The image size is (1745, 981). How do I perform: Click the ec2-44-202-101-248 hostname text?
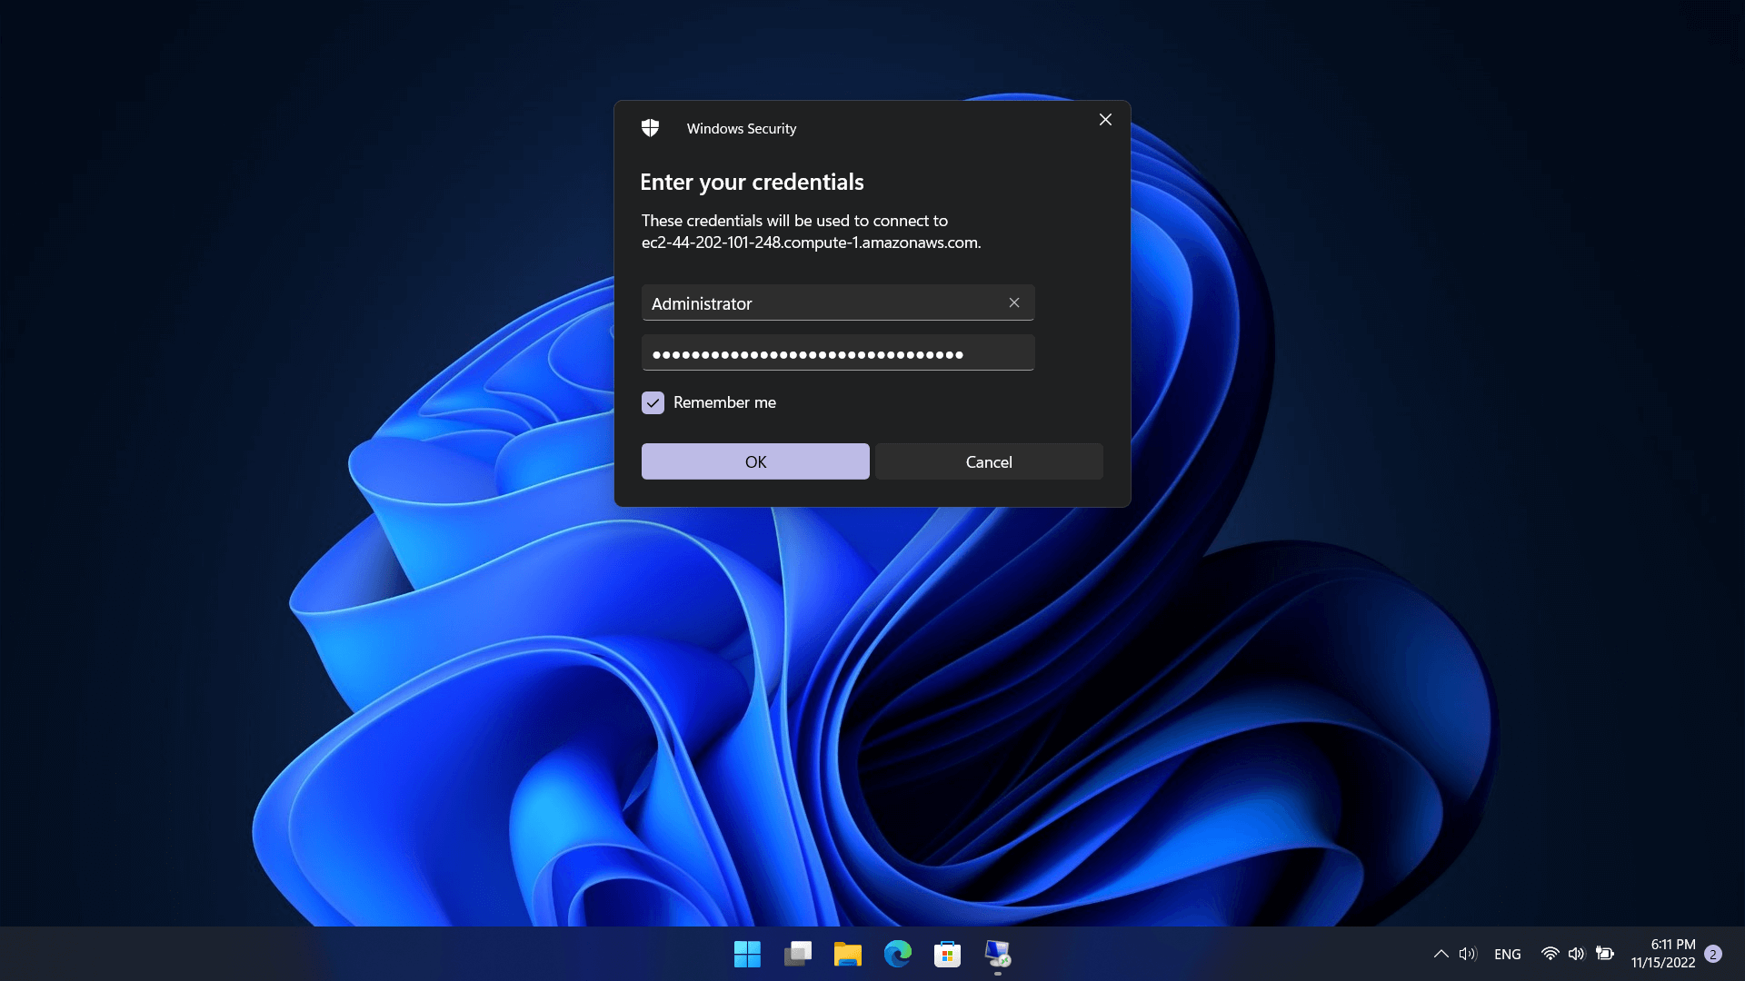(811, 243)
